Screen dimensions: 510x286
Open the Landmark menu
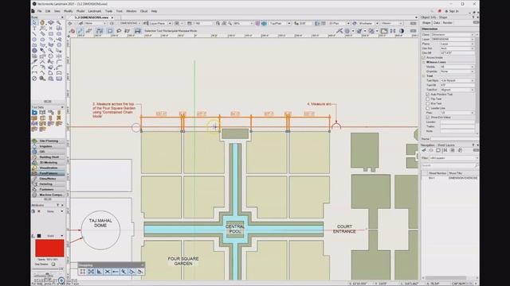click(x=95, y=11)
